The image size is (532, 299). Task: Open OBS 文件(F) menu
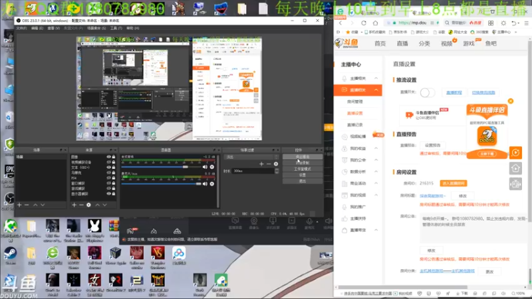tap(21, 28)
